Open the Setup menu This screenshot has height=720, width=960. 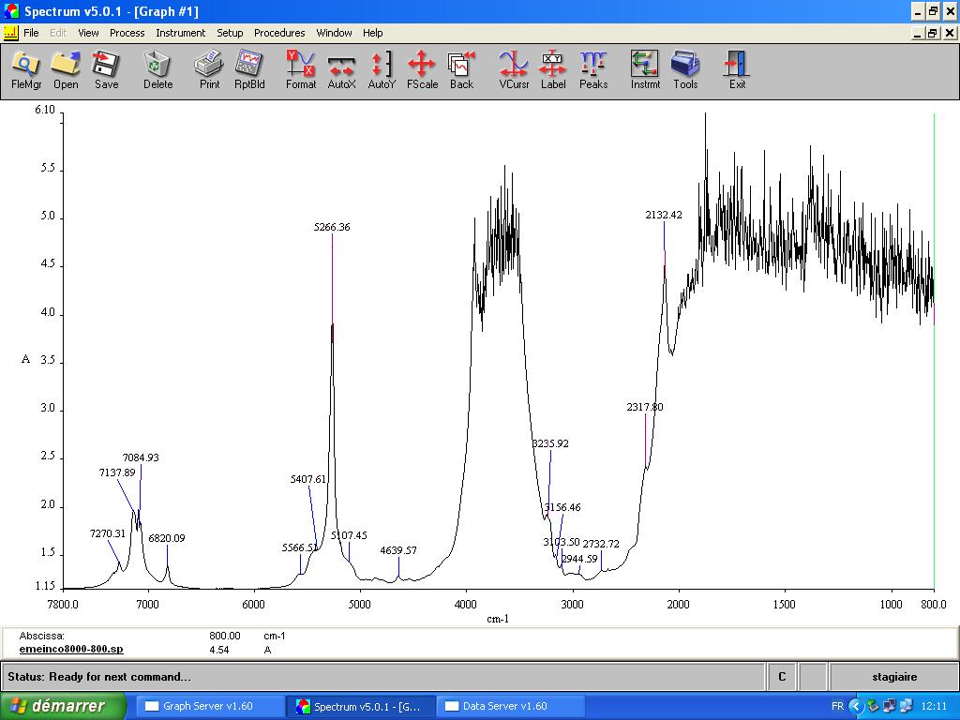click(x=230, y=33)
